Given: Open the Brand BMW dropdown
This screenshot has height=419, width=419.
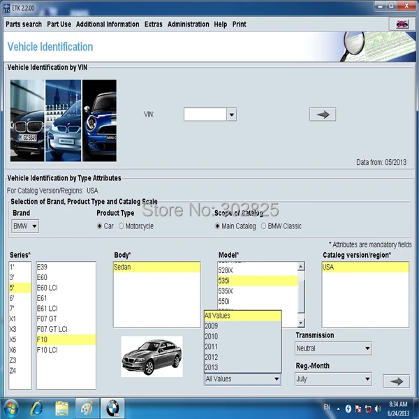Looking at the screenshot, I should (x=25, y=226).
